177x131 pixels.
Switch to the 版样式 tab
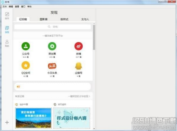(64, 19)
